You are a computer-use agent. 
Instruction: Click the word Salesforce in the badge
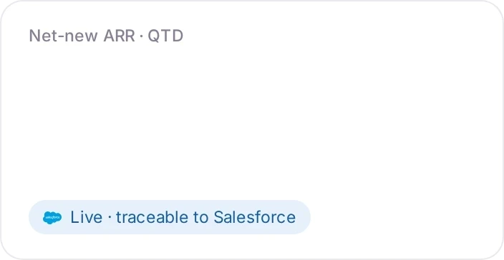pos(255,217)
